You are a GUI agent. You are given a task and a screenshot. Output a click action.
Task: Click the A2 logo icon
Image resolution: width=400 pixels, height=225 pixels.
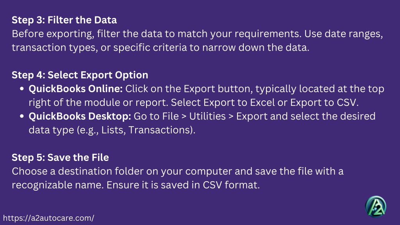(x=375, y=207)
